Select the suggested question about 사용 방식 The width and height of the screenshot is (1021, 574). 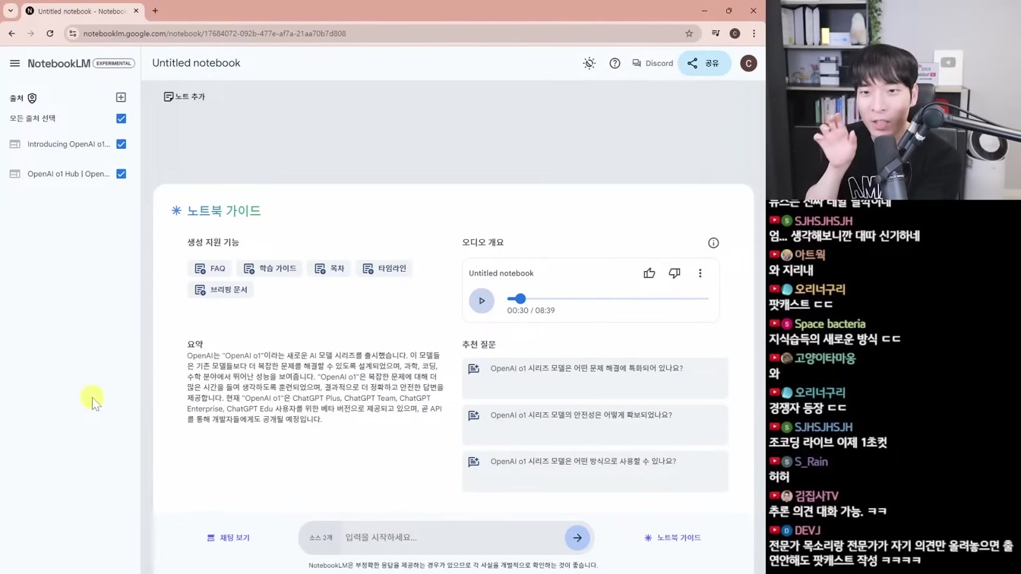(x=595, y=471)
